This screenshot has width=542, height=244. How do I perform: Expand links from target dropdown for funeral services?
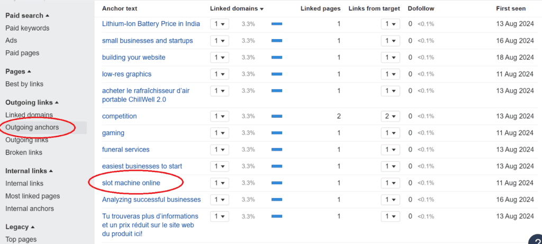click(x=390, y=149)
